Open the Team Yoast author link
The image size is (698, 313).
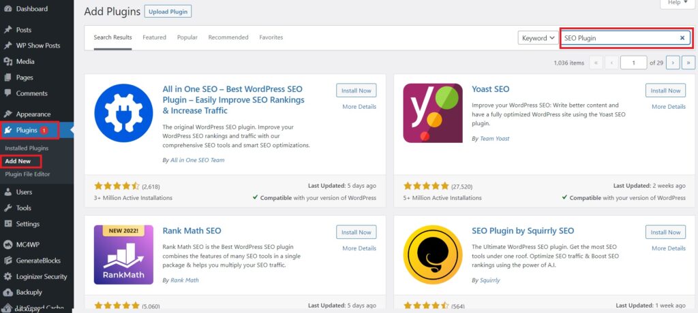coord(495,139)
